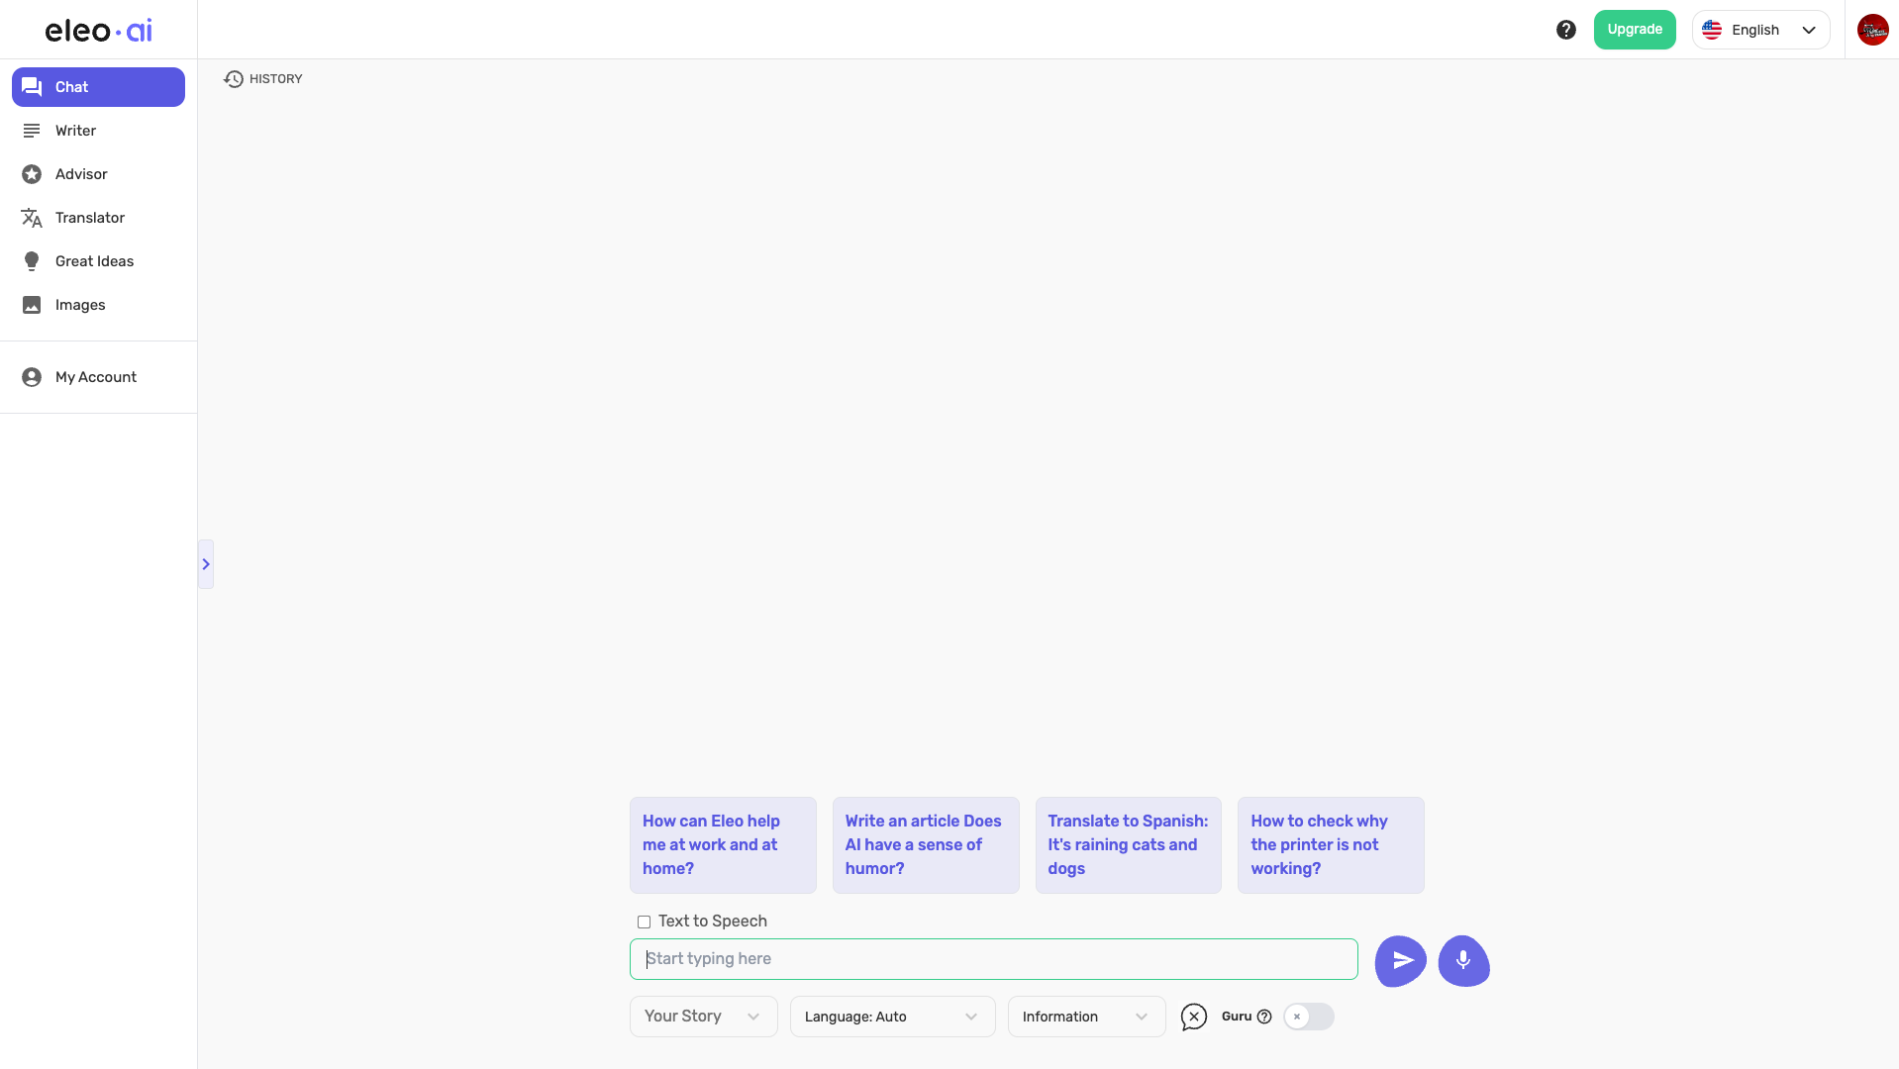Click the send message arrow icon
This screenshot has height=1069, width=1899.
[x=1400, y=960]
